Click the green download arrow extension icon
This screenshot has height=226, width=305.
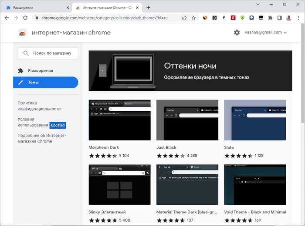242,18
